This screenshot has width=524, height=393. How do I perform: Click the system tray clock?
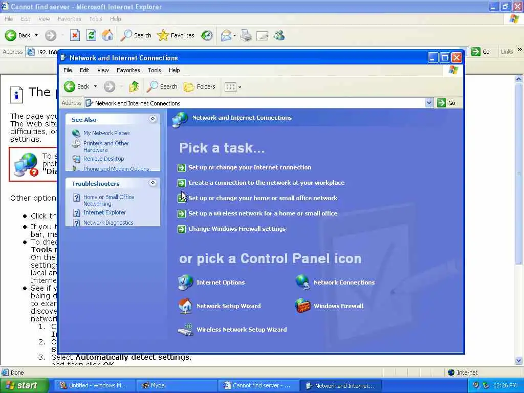pyautogui.click(x=505, y=386)
